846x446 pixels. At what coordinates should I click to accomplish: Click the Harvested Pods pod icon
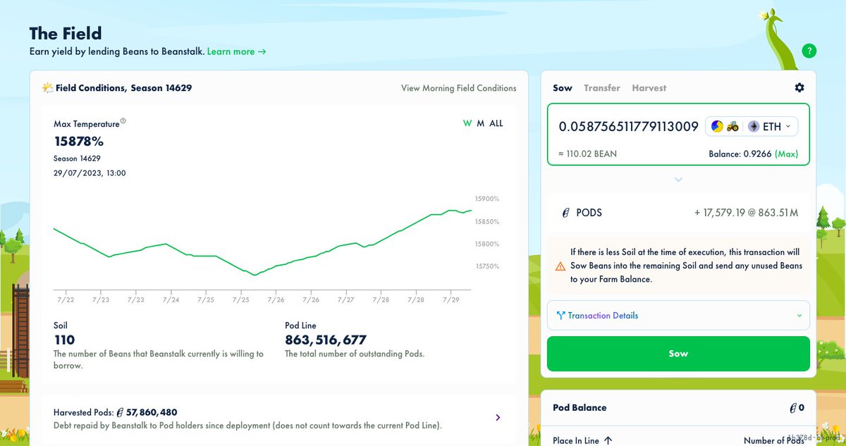[120, 412]
